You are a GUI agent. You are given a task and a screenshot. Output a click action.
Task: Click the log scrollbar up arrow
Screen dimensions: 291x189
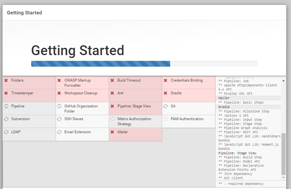[283, 81]
